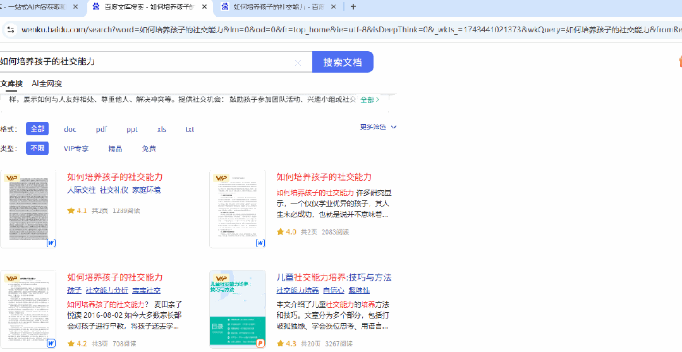Open first result titled 如何培养孩子的社交能力
This screenshot has height=352, width=682.
click(x=115, y=177)
